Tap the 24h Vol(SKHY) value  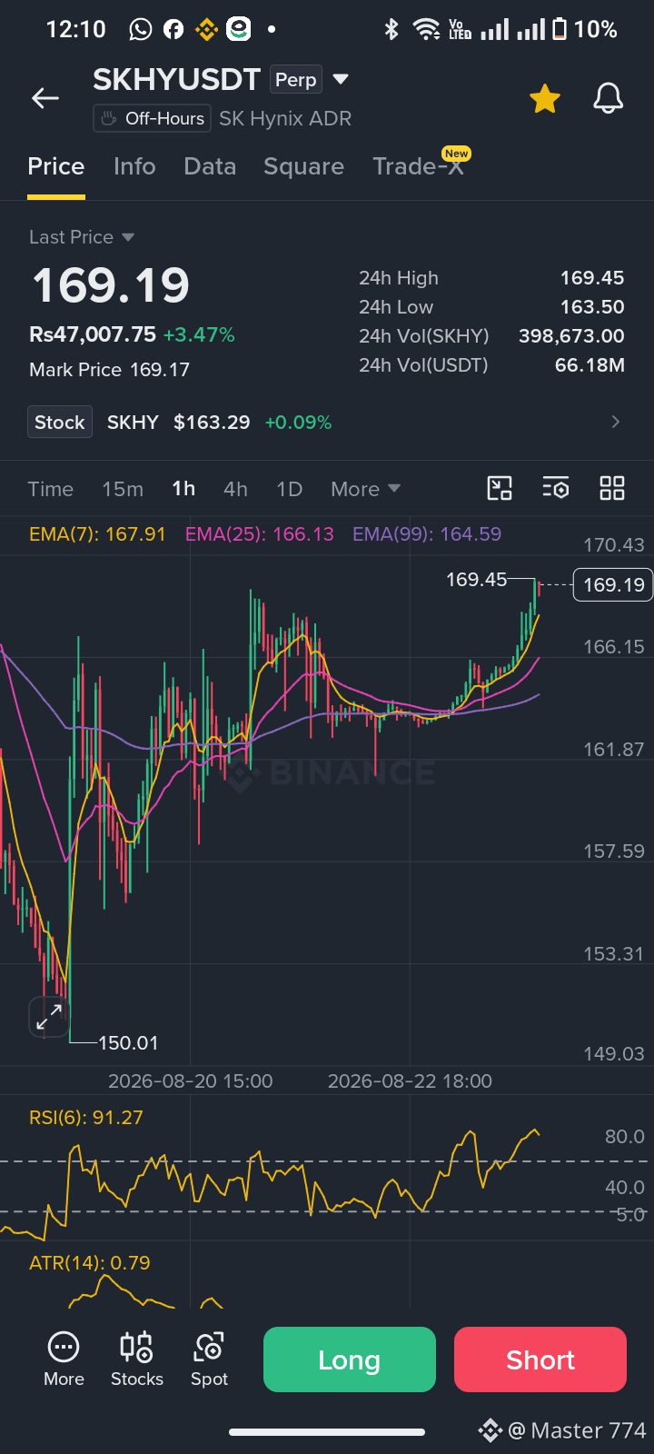pyautogui.click(x=571, y=336)
